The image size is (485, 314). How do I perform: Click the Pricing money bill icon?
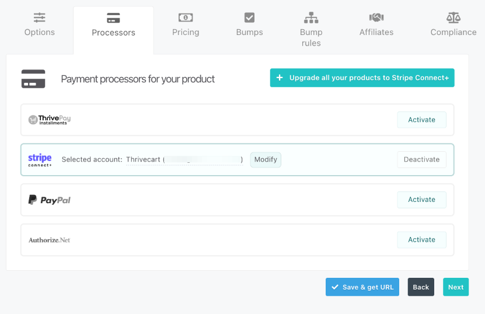186,18
